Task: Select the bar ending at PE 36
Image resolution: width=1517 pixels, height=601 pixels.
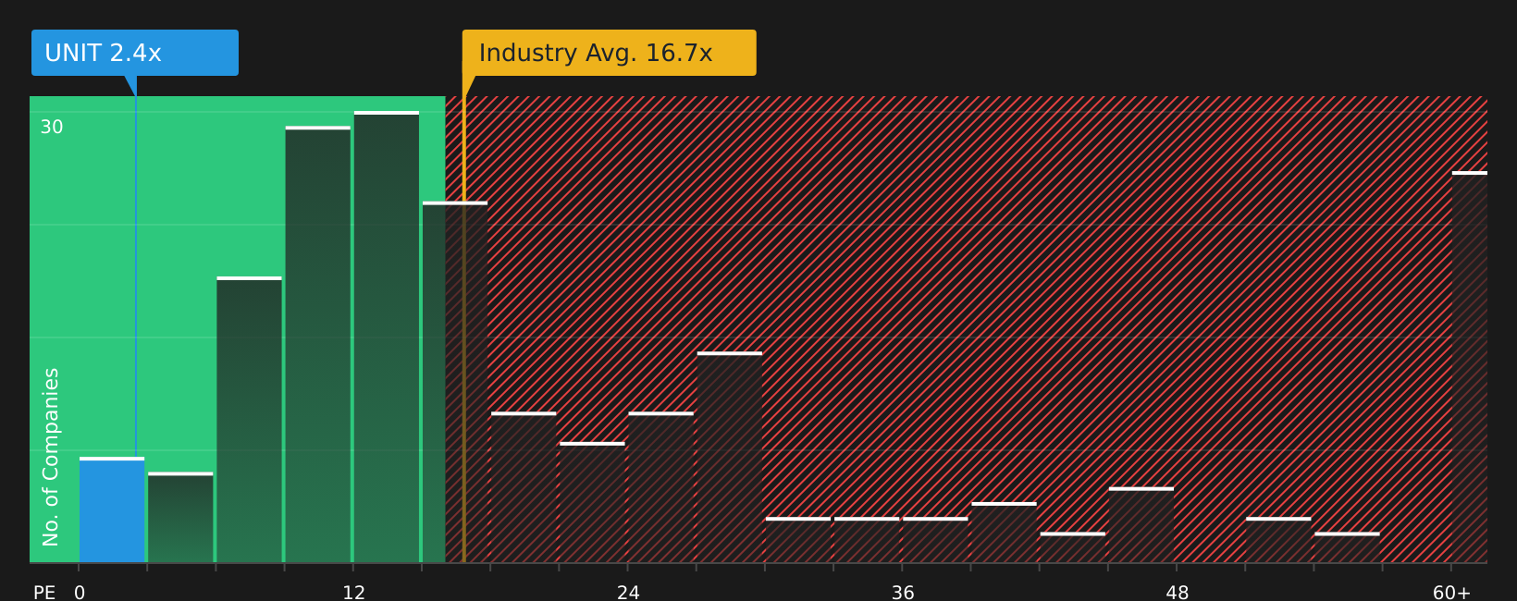Action: (867, 540)
